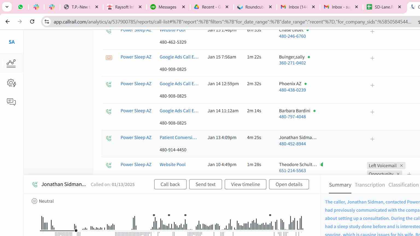Add tag on Barbara Bardini row
This screenshot has width=420, height=236.
372,112
